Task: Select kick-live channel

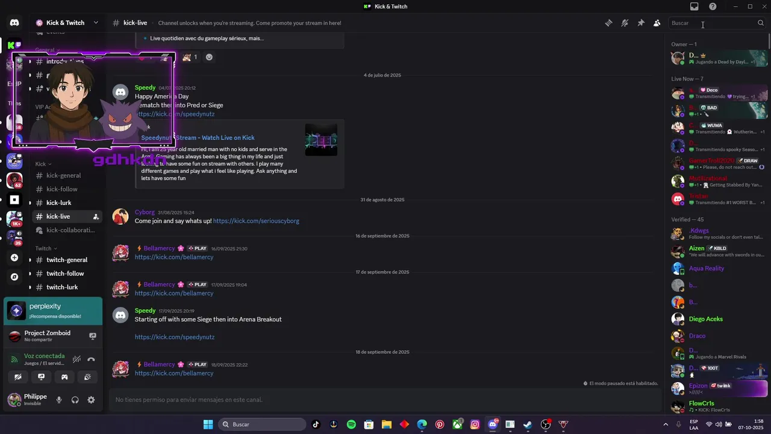Action: click(x=66, y=216)
